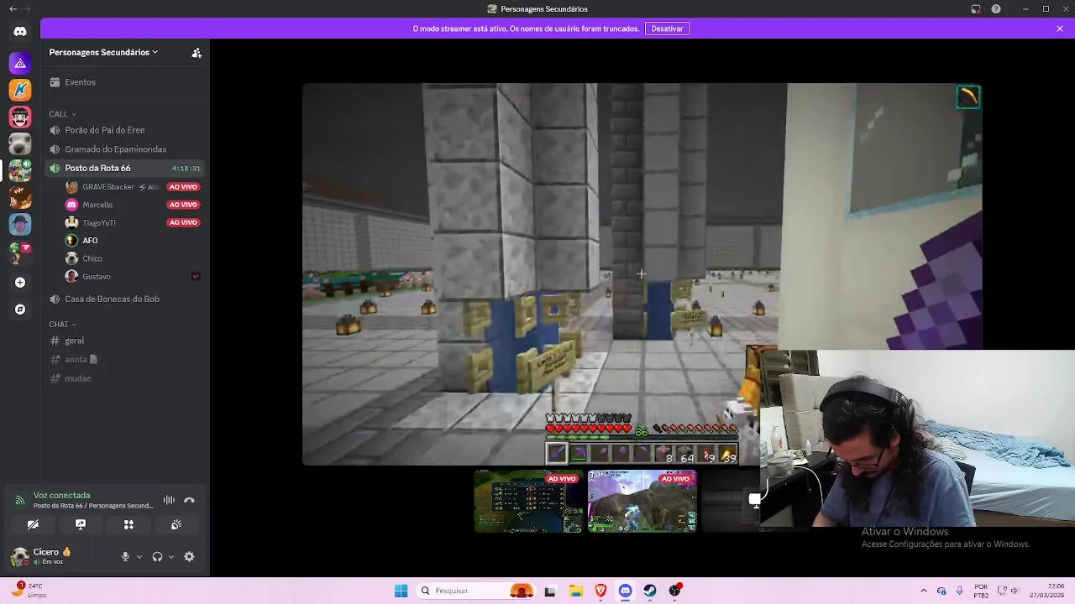Watch first live stream thumbnail with scoreboard
The width and height of the screenshot is (1075, 604).
[x=528, y=502]
